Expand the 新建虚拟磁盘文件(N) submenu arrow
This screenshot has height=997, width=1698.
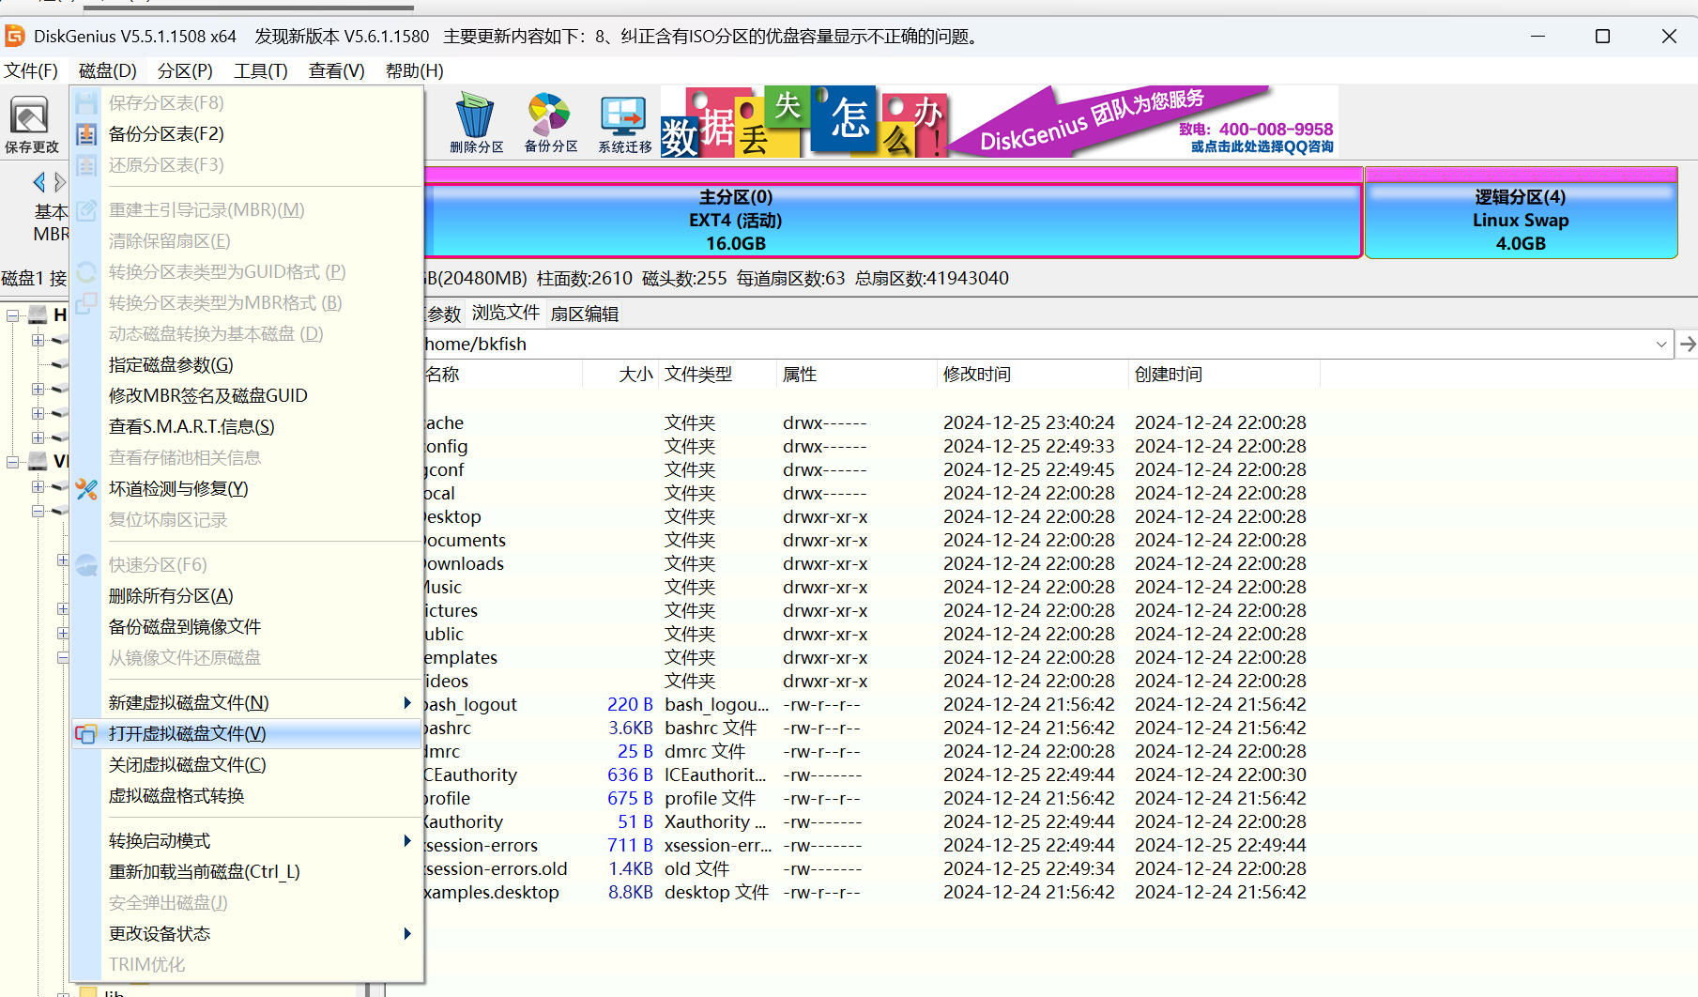coord(407,703)
